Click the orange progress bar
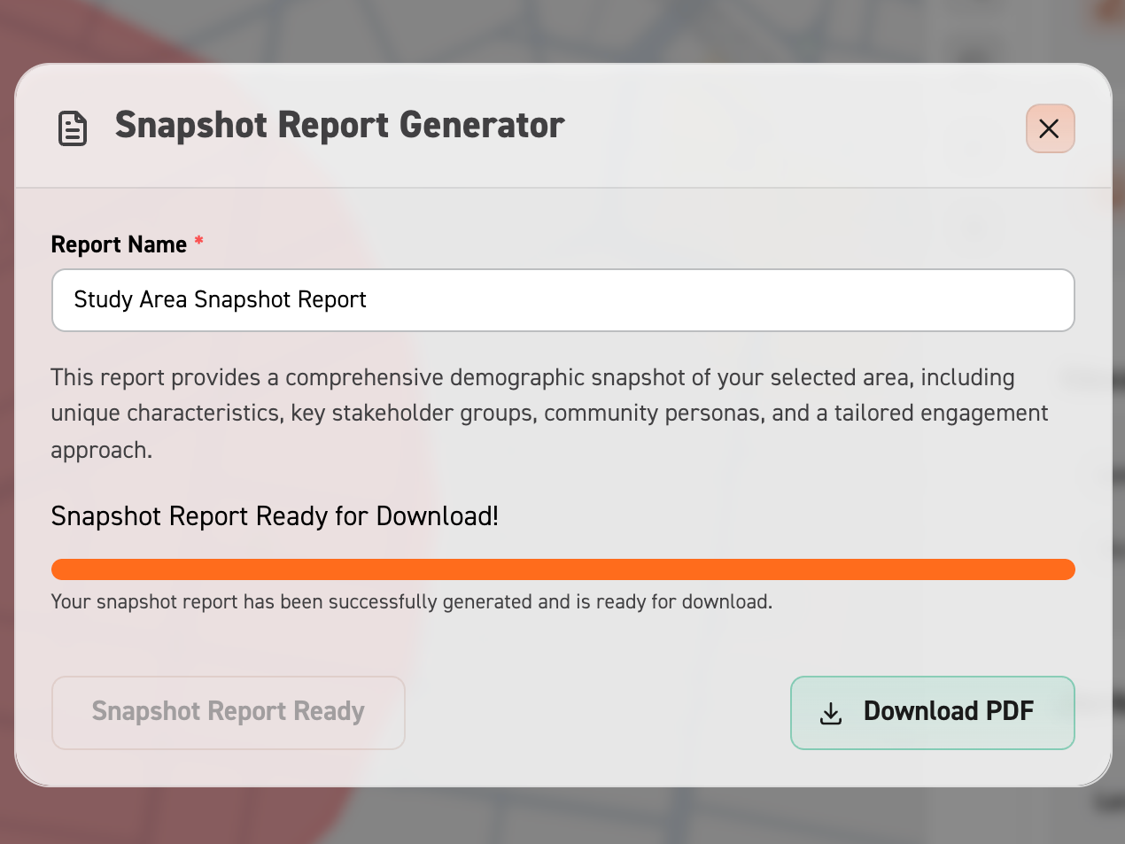The image size is (1125, 844). click(x=563, y=569)
